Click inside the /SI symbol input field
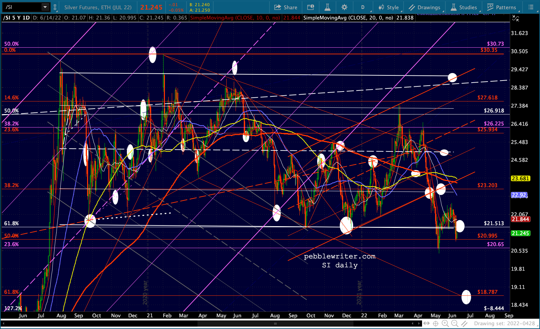The width and height of the screenshot is (540, 329). (x=22, y=7)
